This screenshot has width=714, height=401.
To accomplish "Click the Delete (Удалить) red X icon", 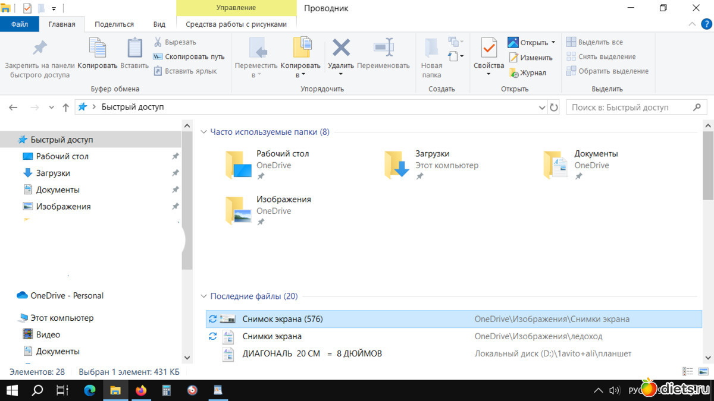I will point(340,48).
